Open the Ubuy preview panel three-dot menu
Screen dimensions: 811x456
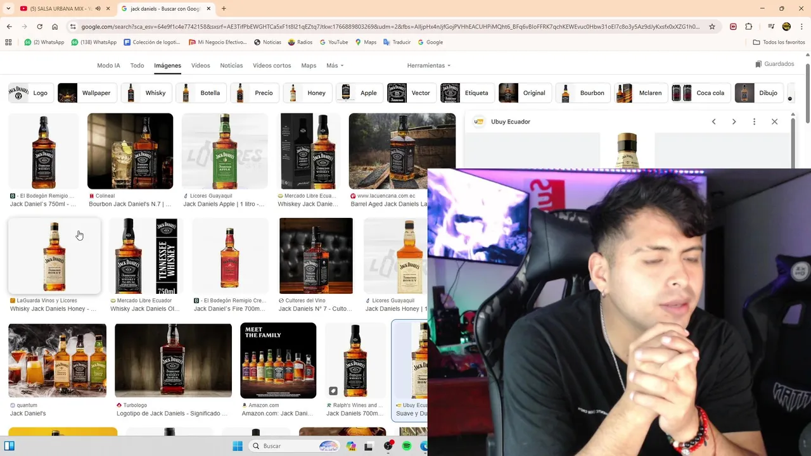pyautogui.click(x=754, y=122)
